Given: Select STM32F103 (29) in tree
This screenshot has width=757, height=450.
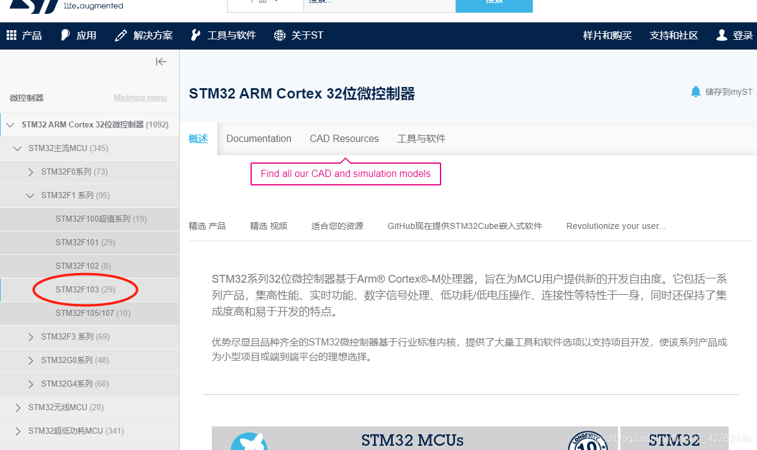Looking at the screenshot, I should pos(85,290).
